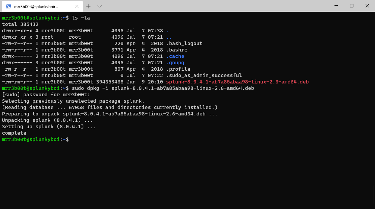
Task: Click the 'root' owner entry
Action: tap(47, 37)
